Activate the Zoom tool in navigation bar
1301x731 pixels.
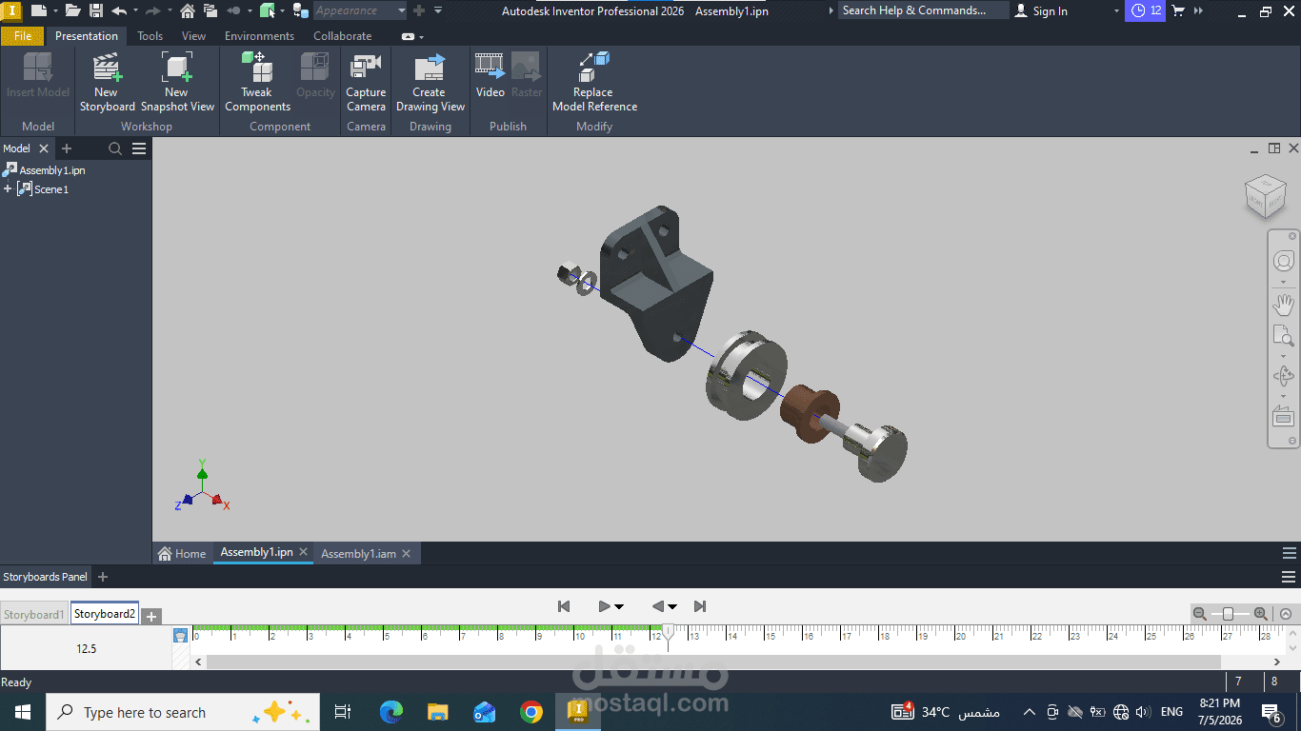(x=1284, y=336)
